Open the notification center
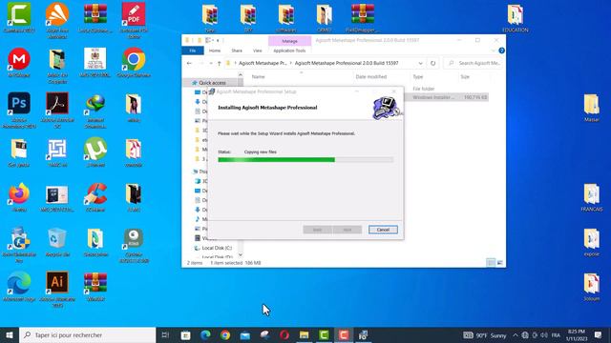The width and height of the screenshot is (611, 343). [599, 334]
